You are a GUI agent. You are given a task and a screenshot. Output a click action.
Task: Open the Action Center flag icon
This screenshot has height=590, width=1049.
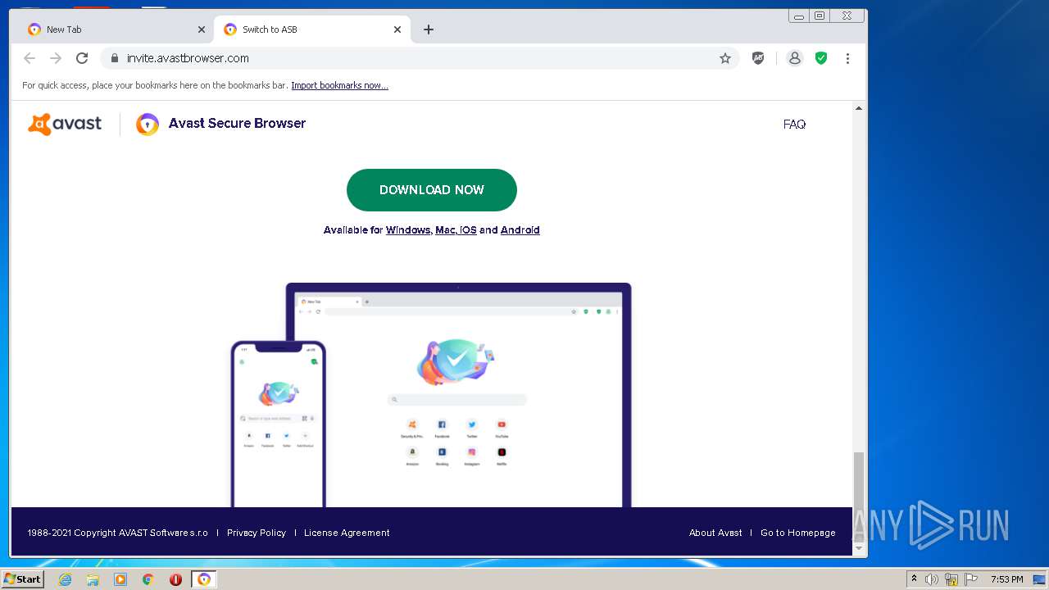click(x=971, y=579)
